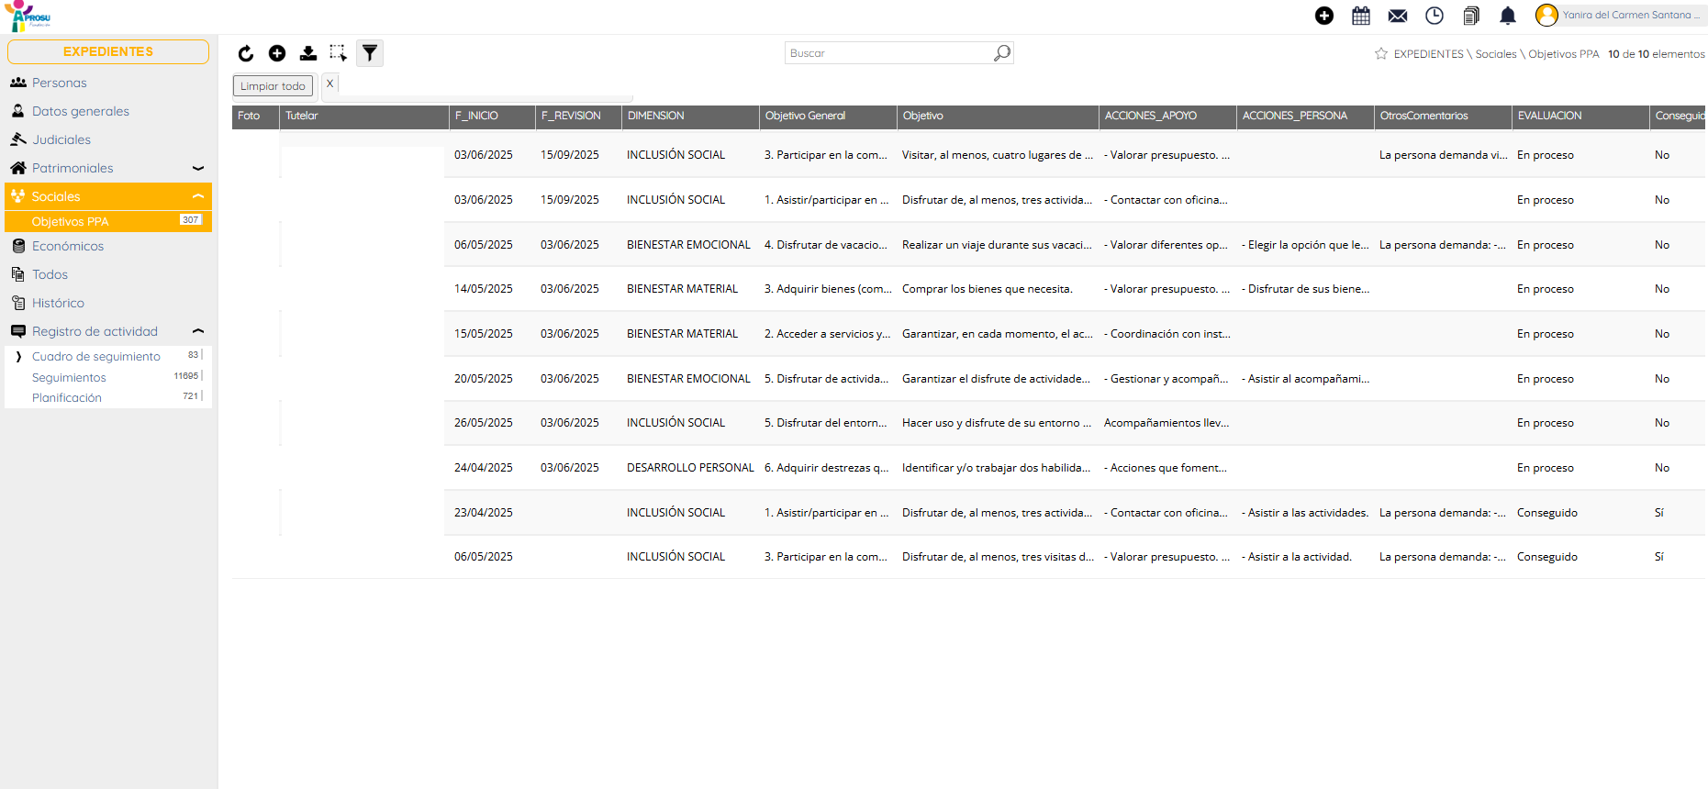Expand the Patrimoniales section
The height and width of the screenshot is (789, 1708).
coord(197,168)
